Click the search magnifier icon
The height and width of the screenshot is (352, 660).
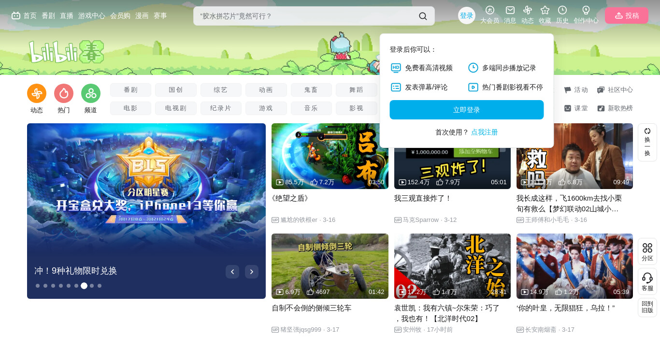423,16
